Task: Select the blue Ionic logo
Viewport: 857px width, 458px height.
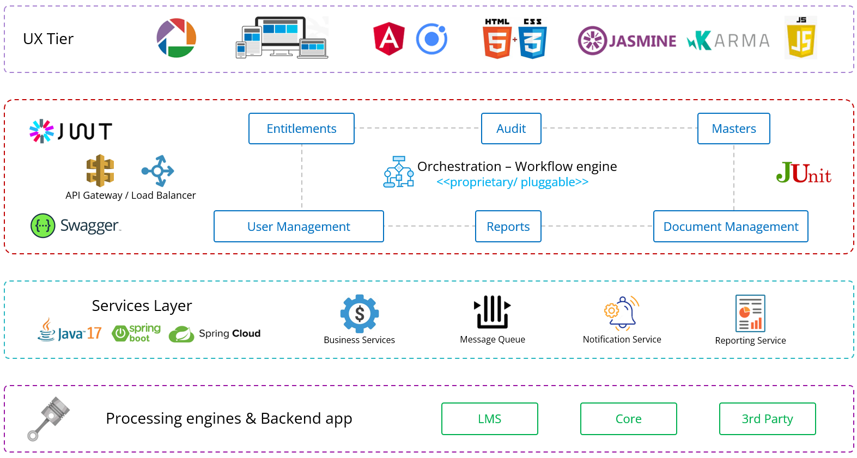Action: 431,39
